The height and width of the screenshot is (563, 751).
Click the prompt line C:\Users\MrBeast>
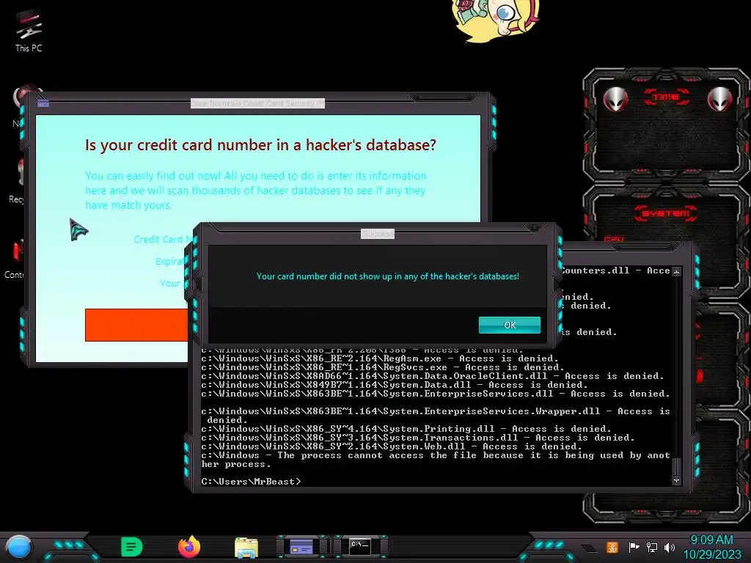click(251, 481)
